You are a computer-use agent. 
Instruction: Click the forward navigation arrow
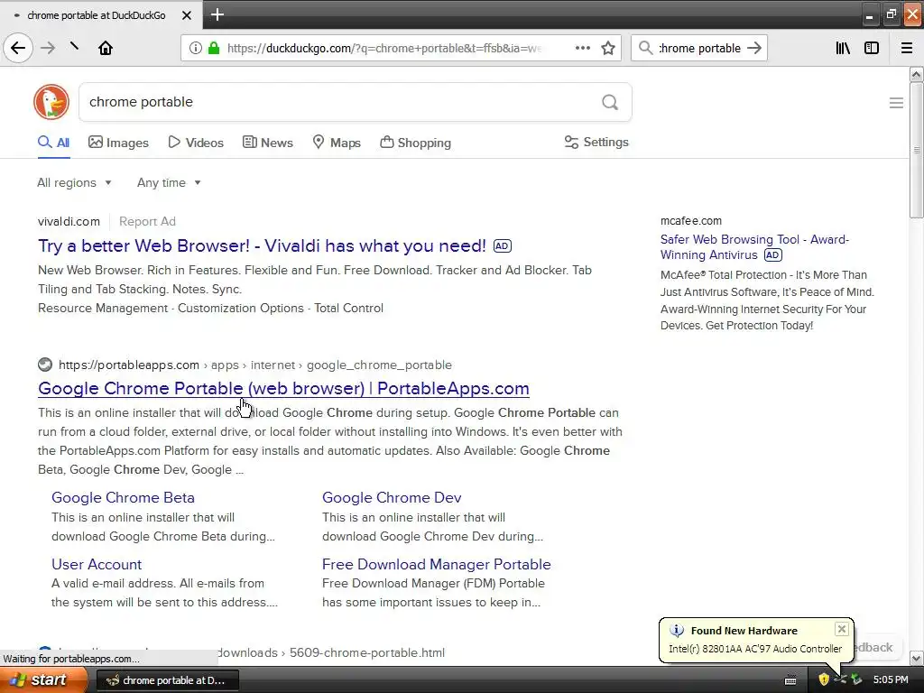(x=48, y=48)
